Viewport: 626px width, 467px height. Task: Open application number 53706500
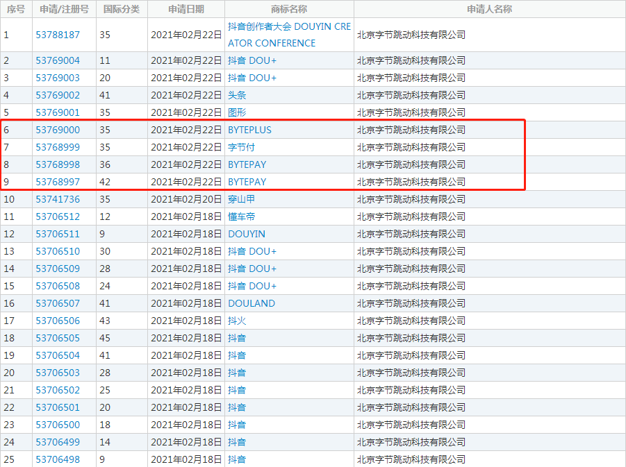click(58, 425)
